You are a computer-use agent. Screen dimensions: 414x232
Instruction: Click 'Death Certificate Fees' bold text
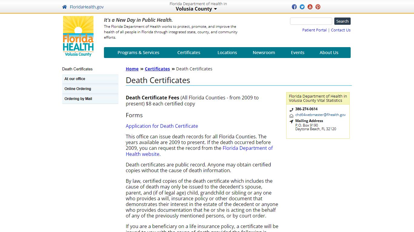point(152,98)
